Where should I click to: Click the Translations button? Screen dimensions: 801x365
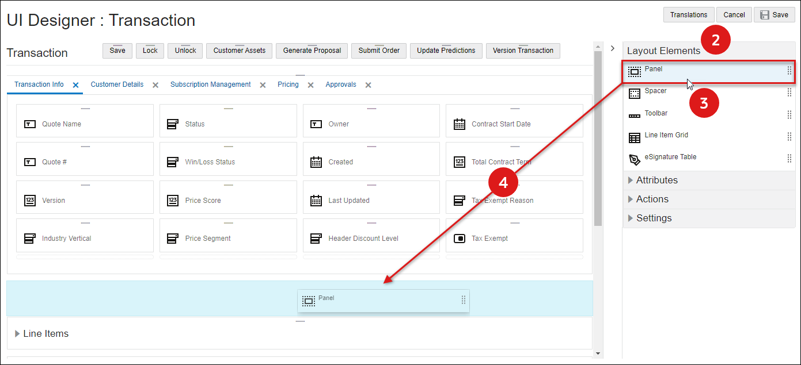(x=689, y=15)
